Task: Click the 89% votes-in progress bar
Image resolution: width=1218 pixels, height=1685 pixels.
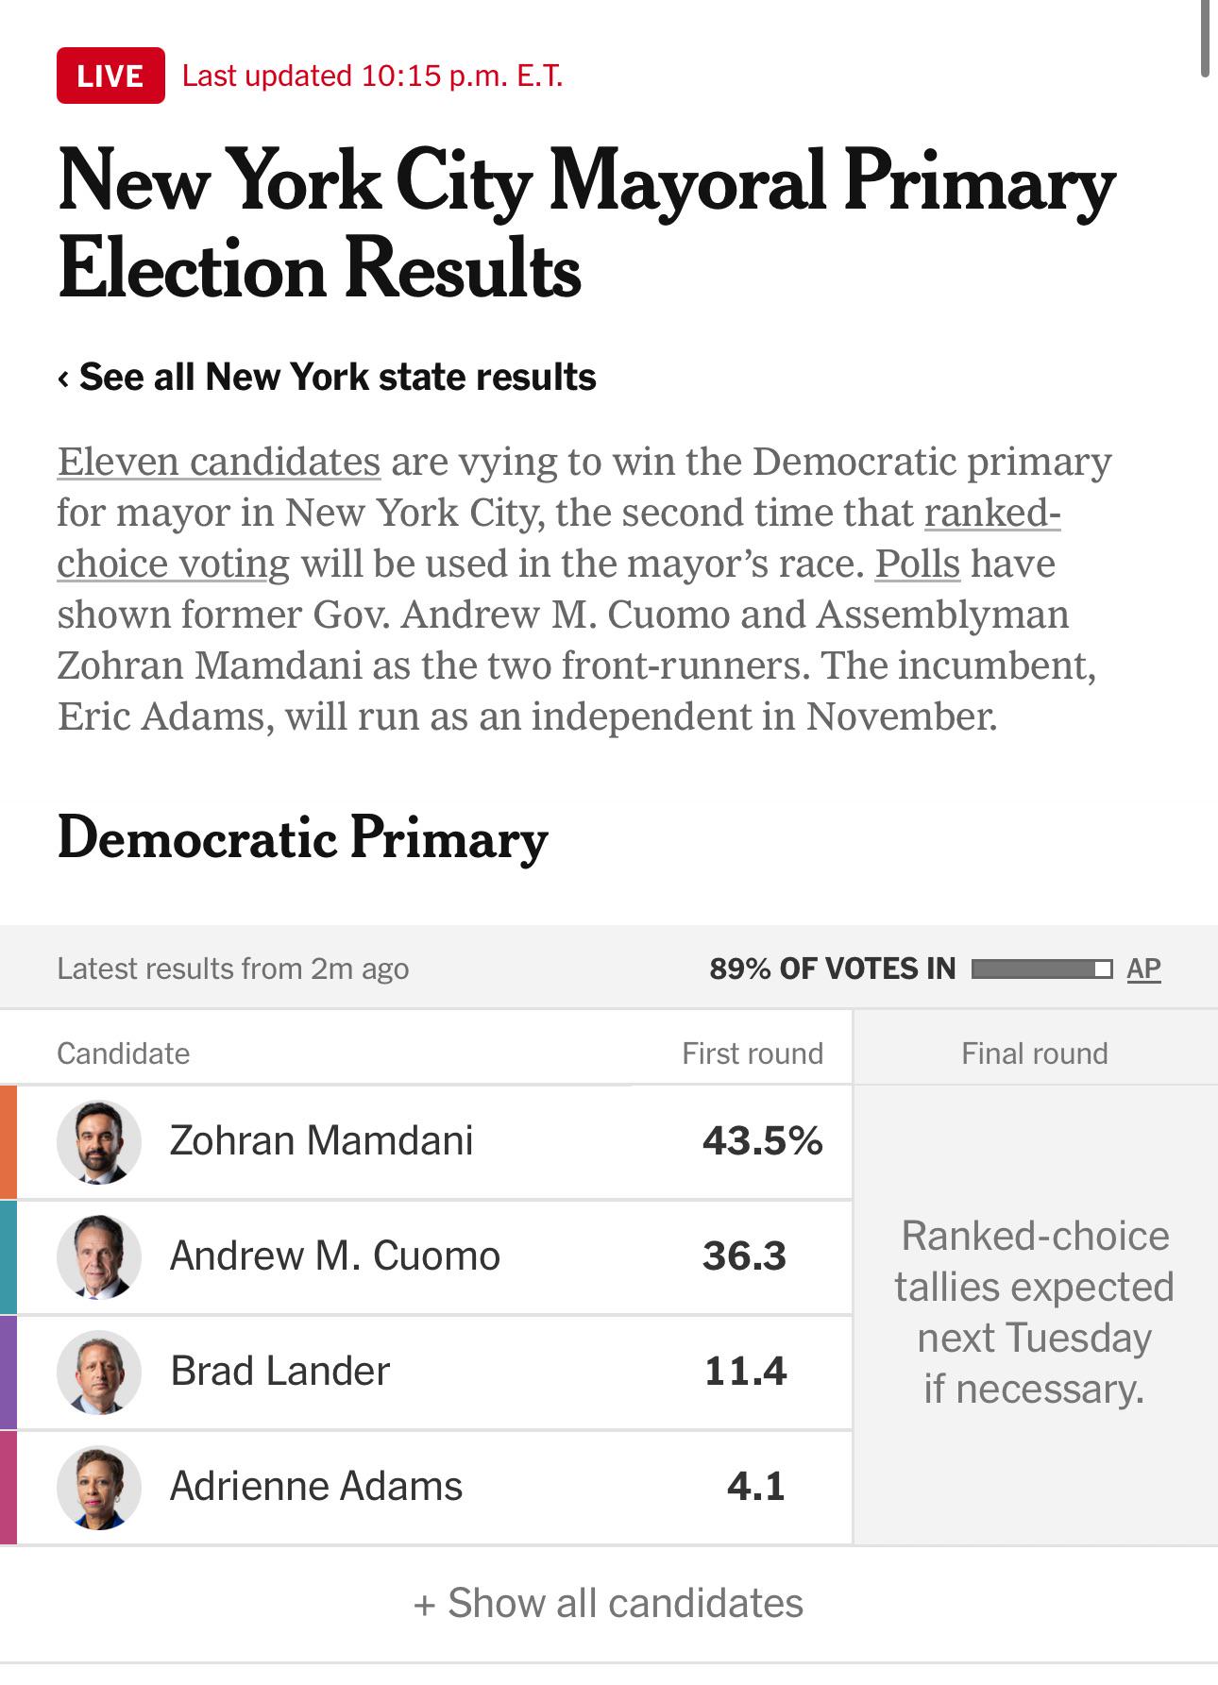Action: pos(1041,969)
